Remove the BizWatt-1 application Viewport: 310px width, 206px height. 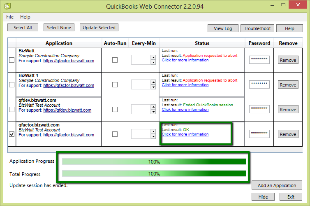288,85
